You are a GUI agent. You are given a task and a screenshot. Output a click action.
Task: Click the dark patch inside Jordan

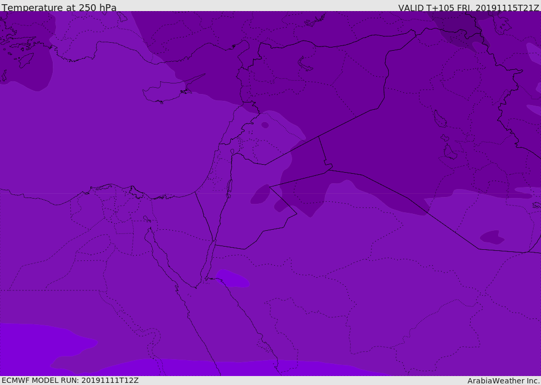[x=260, y=195]
